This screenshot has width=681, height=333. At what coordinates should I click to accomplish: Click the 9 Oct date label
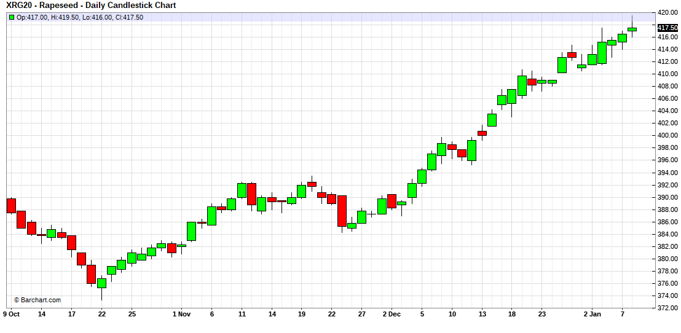[11, 314]
